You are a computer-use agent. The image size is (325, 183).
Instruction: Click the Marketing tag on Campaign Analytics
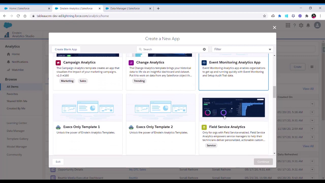67,81
